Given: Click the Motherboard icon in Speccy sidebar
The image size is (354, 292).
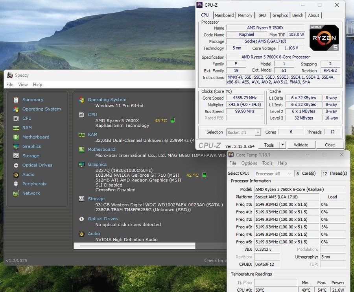Looking at the screenshot, I should click(x=16, y=137).
